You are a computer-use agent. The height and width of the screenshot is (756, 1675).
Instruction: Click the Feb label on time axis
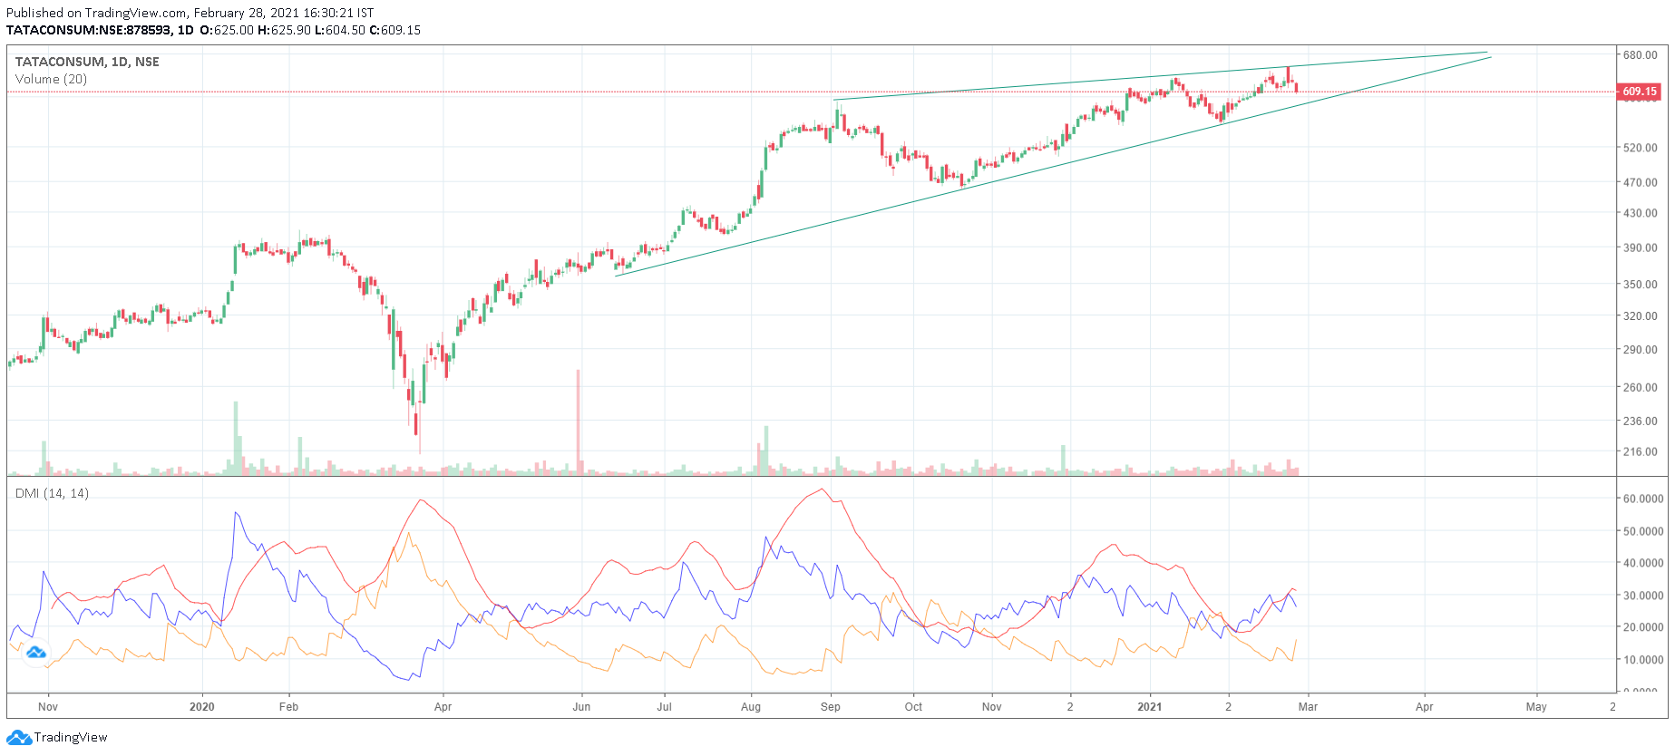click(288, 707)
